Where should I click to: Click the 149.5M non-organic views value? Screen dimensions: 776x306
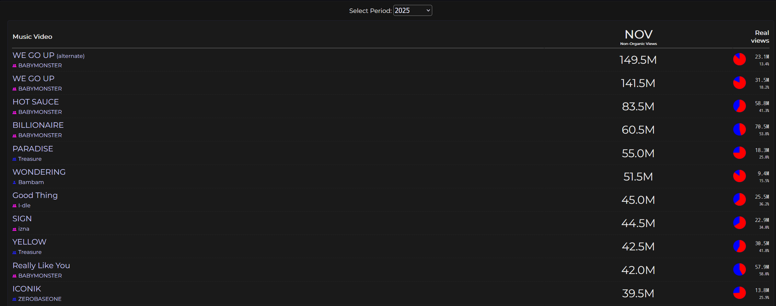point(638,60)
